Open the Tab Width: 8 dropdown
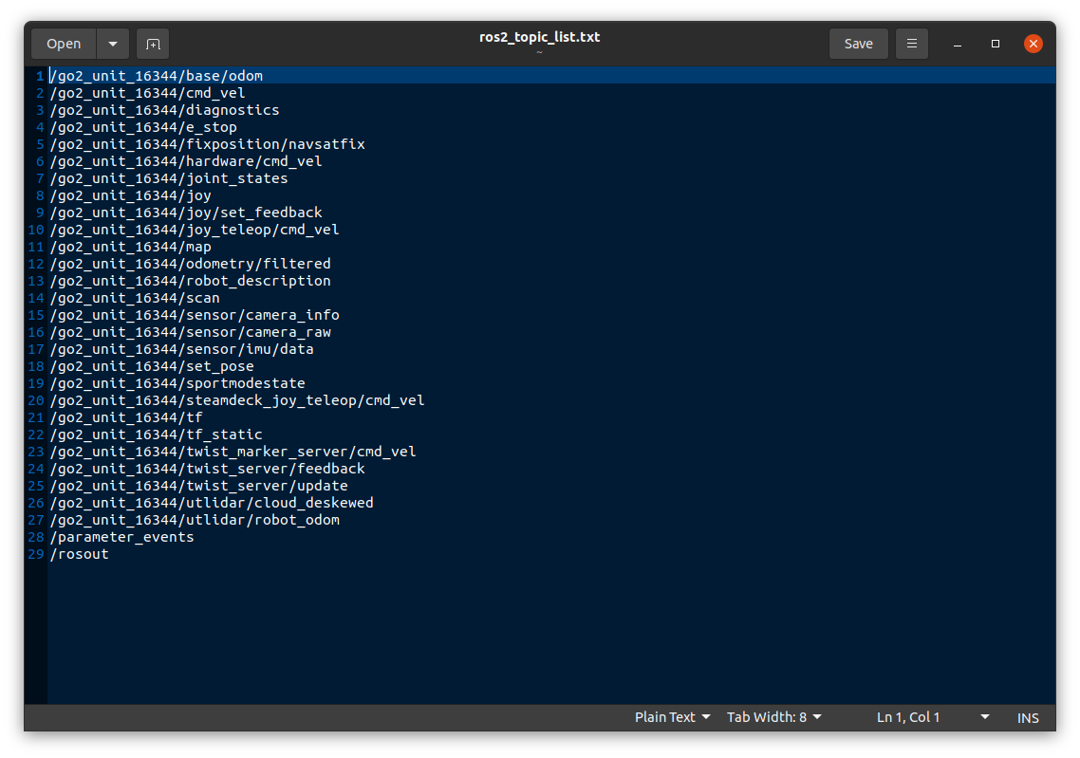1080x758 pixels. tap(774, 717)
